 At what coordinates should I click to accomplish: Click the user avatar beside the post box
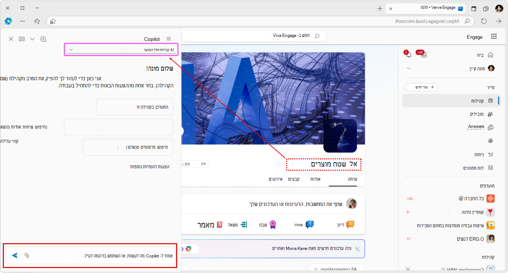coord(351,203)
